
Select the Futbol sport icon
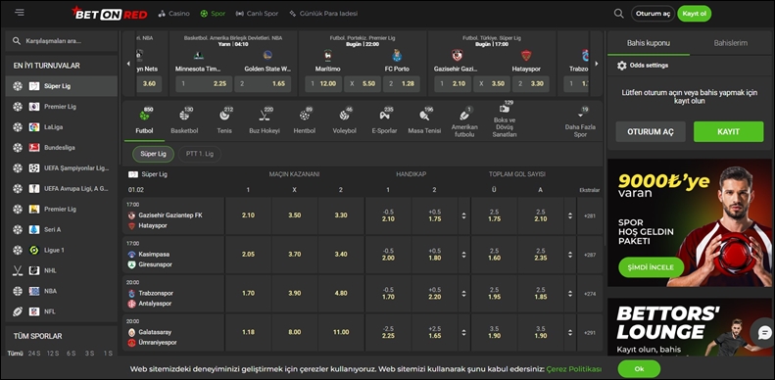[144, 116]
